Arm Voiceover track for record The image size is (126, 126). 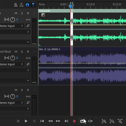28,13
